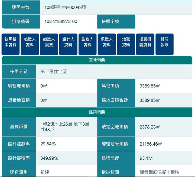Click the 退縮地面積 label
This screenshot has height=177, width=195.
19,100
